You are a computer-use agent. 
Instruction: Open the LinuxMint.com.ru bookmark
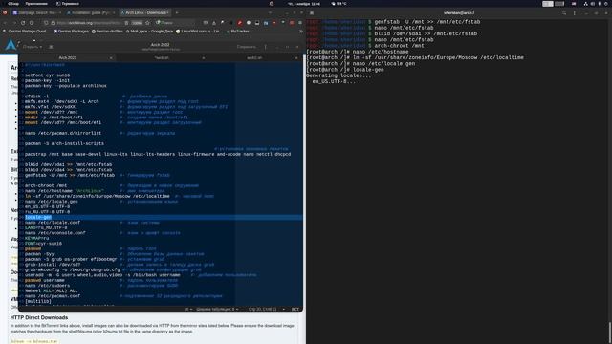click(198, 32)
